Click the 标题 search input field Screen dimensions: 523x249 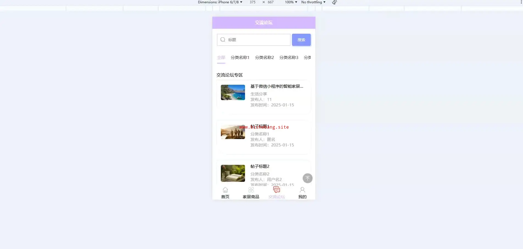coord(258,40)
